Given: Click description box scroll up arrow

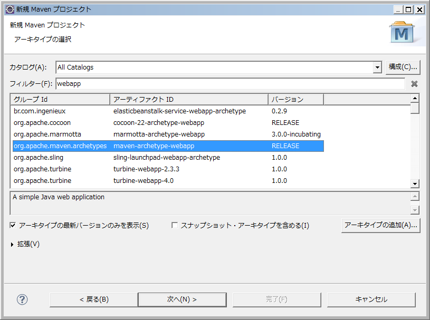Looking at the screenshot, I should click(x=415, y=197).
